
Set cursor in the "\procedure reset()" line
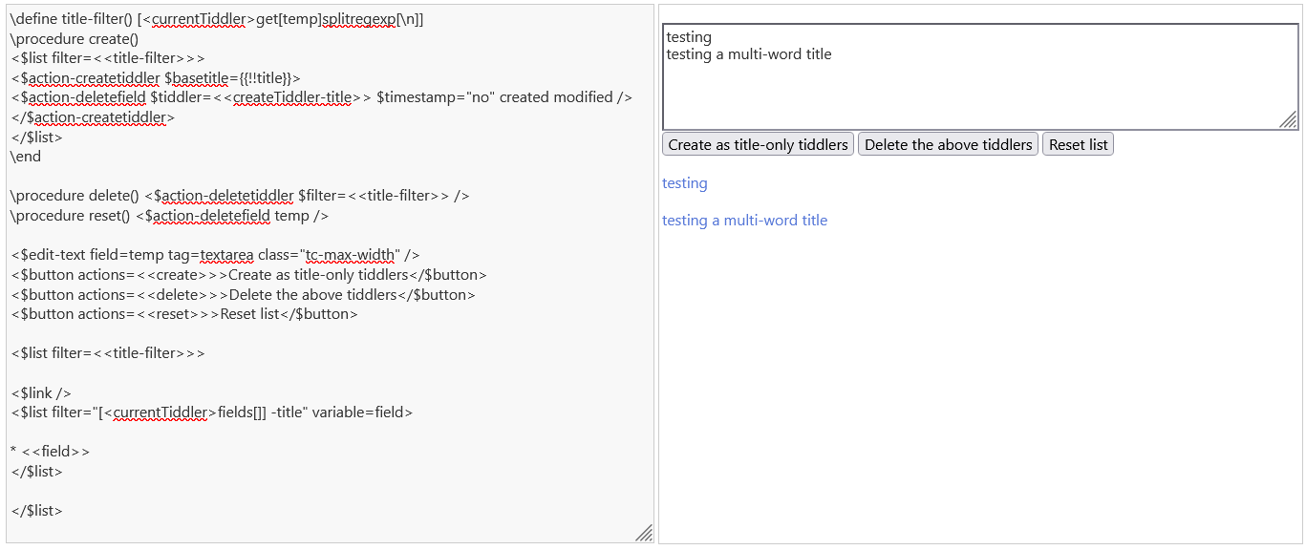169,216
